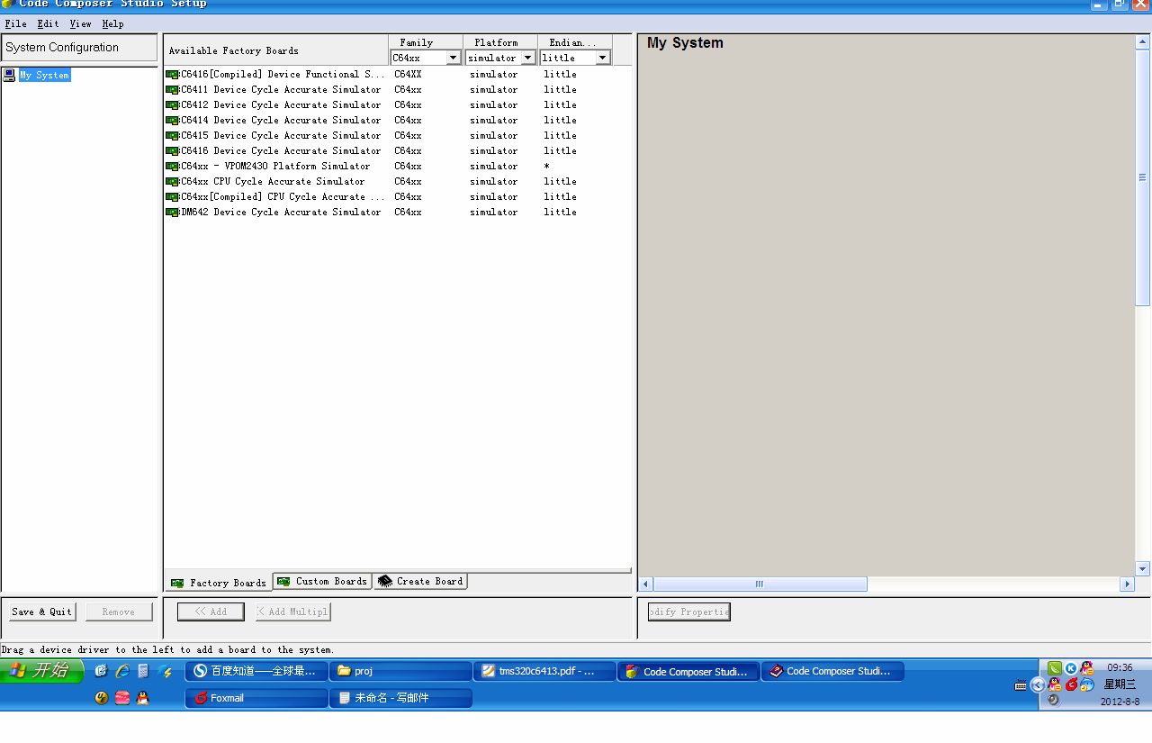Click board icon for C6412 Device Cycle Accurate
1152x743 pixels.
[x=172, y=105]
